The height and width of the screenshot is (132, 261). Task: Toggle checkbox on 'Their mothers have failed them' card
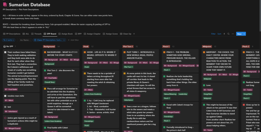point(5,52)
